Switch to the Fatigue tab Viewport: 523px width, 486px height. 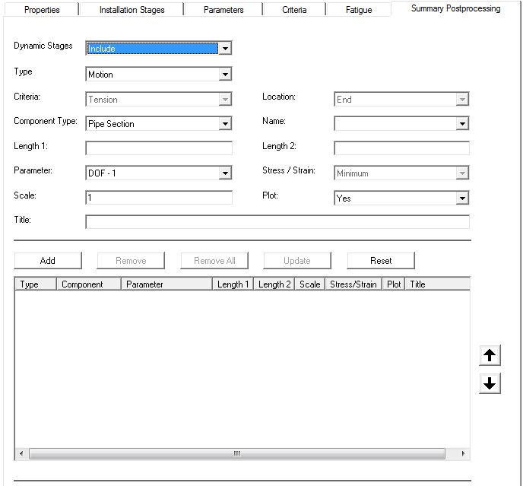point(359,10)
